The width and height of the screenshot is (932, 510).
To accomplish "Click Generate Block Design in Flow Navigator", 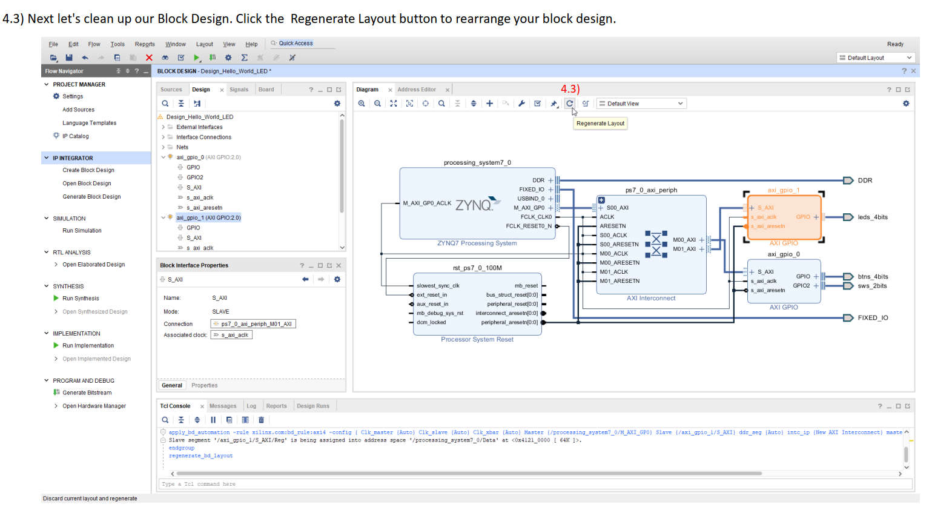I will [x=91, y=197].
